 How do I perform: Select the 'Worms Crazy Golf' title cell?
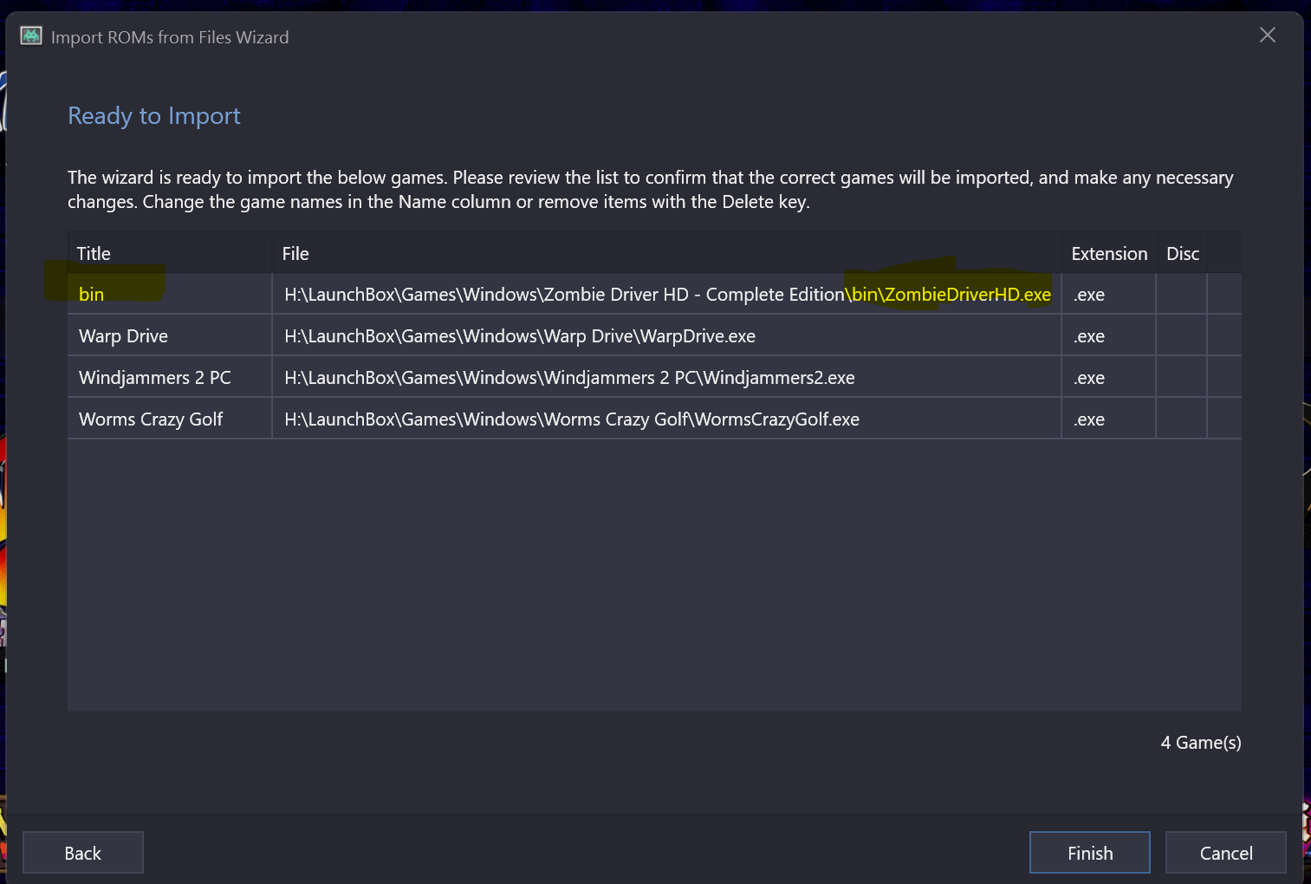point(170,419)
